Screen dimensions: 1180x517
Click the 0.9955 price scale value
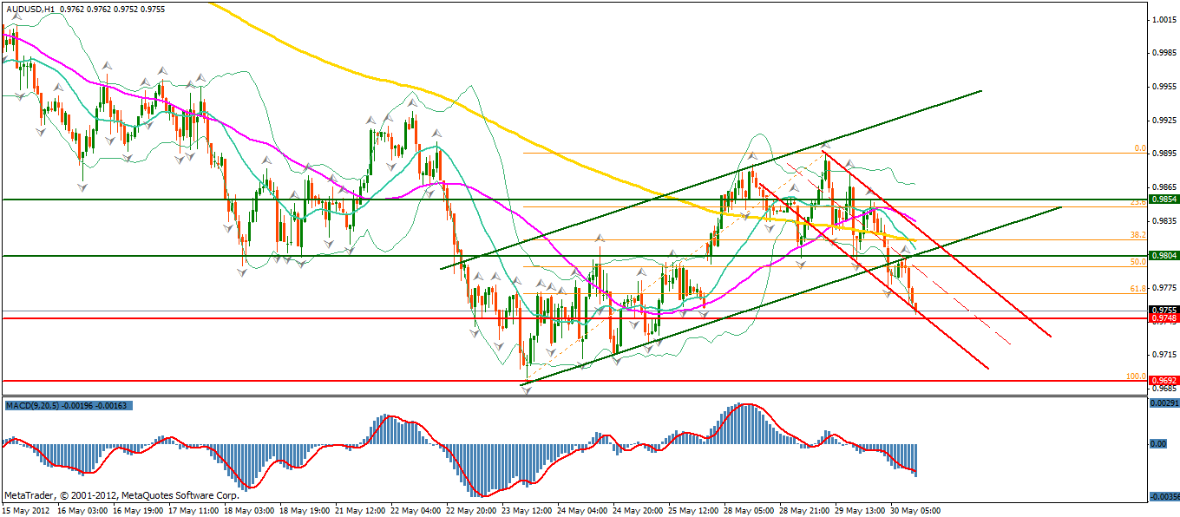(1162, 86)
